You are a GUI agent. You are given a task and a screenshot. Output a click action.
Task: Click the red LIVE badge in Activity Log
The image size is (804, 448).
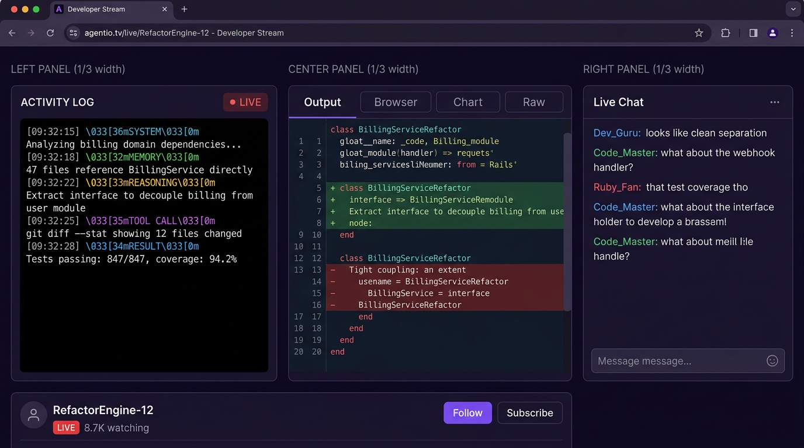click(x=245, y=102)
